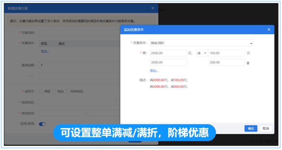Focus the 2000.00 threshold input
282x150 pixels.
168,53
